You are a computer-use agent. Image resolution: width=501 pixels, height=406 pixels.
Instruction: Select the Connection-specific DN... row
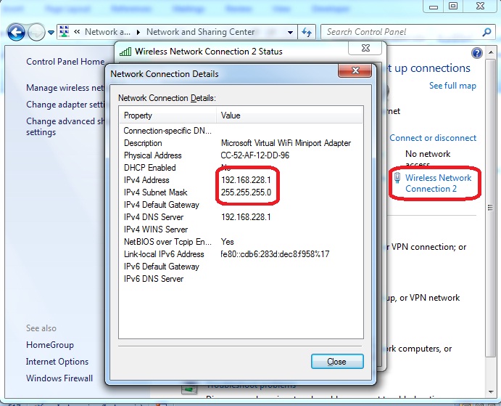pyautogui.click(x=241, y=131)
